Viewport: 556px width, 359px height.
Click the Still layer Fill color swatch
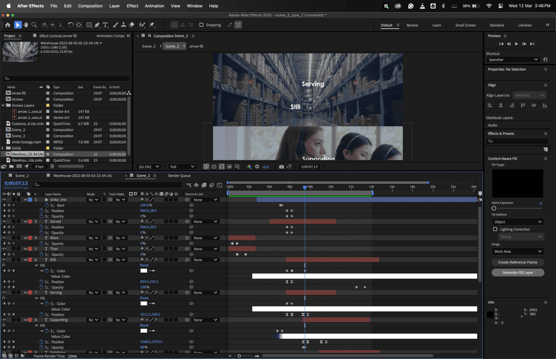pyautogui.click(x=143, y=271)
